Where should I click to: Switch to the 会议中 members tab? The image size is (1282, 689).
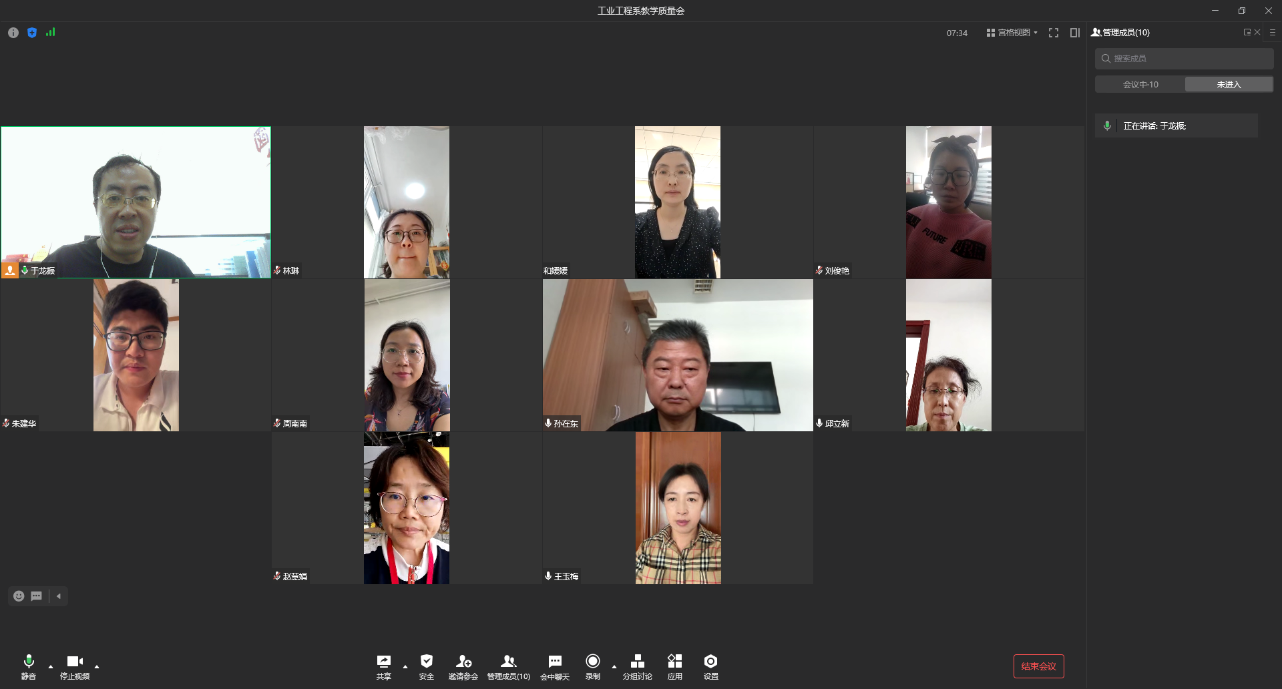point(1140,84)
